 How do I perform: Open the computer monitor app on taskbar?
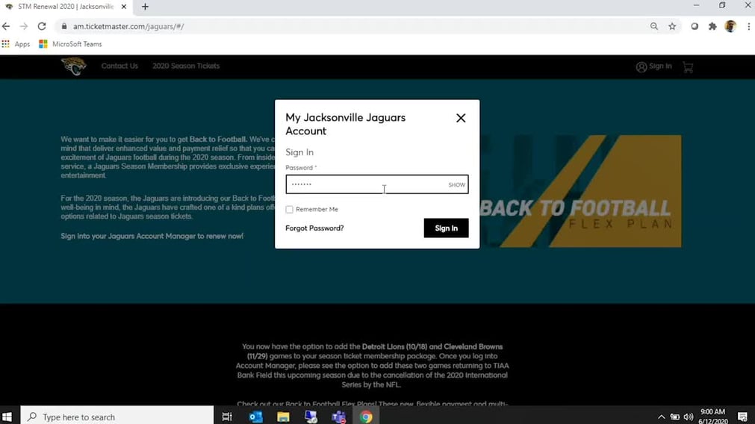(311, 417)
